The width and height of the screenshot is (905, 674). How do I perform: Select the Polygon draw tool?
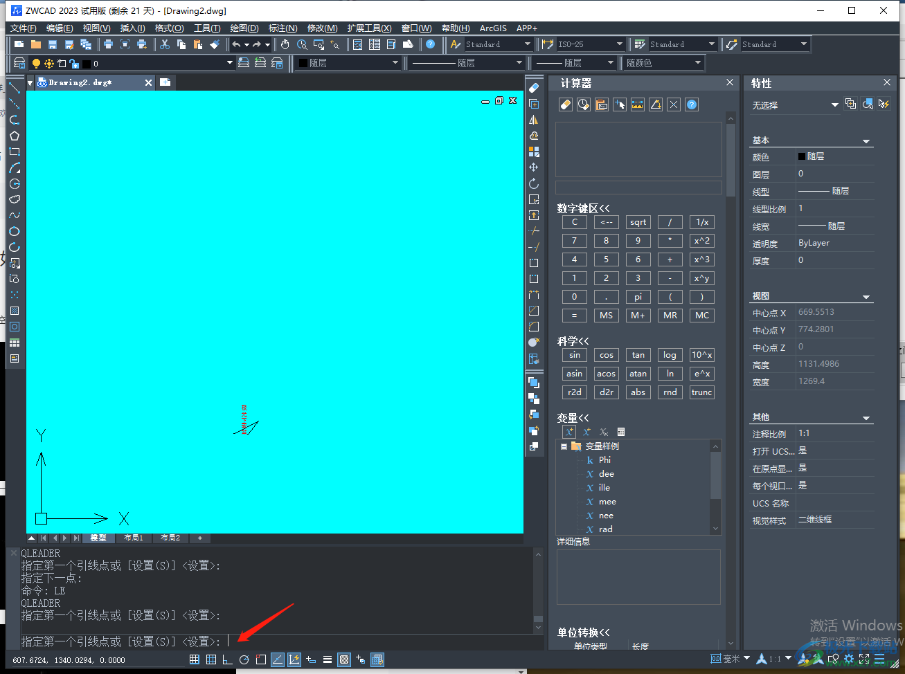[15, 136]
